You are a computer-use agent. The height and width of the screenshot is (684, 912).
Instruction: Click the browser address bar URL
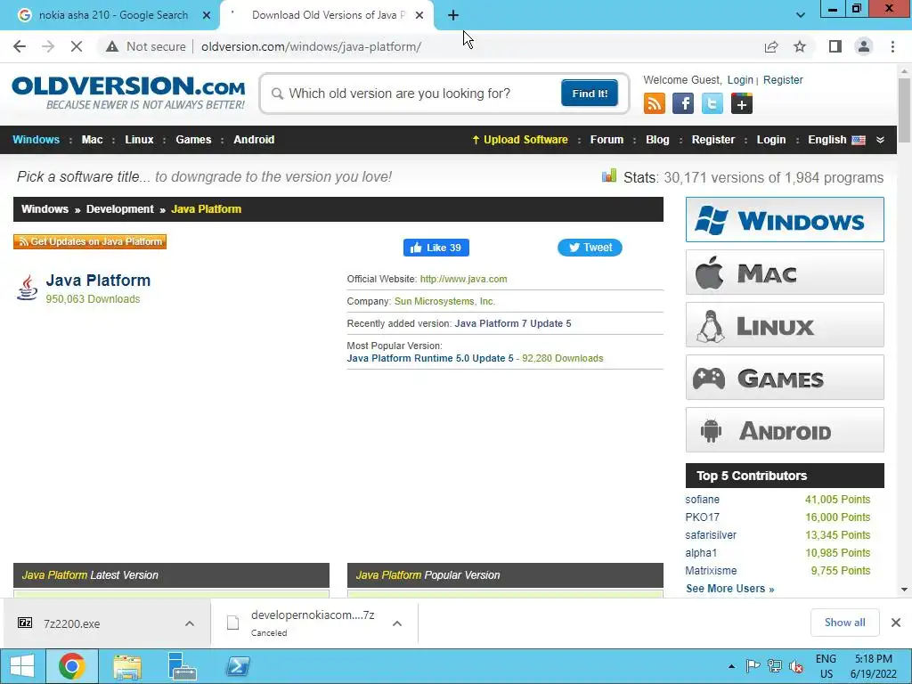[311, 46]
